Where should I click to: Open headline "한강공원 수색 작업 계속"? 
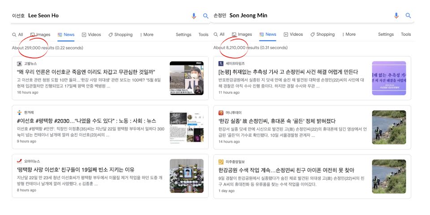point(286,170)
